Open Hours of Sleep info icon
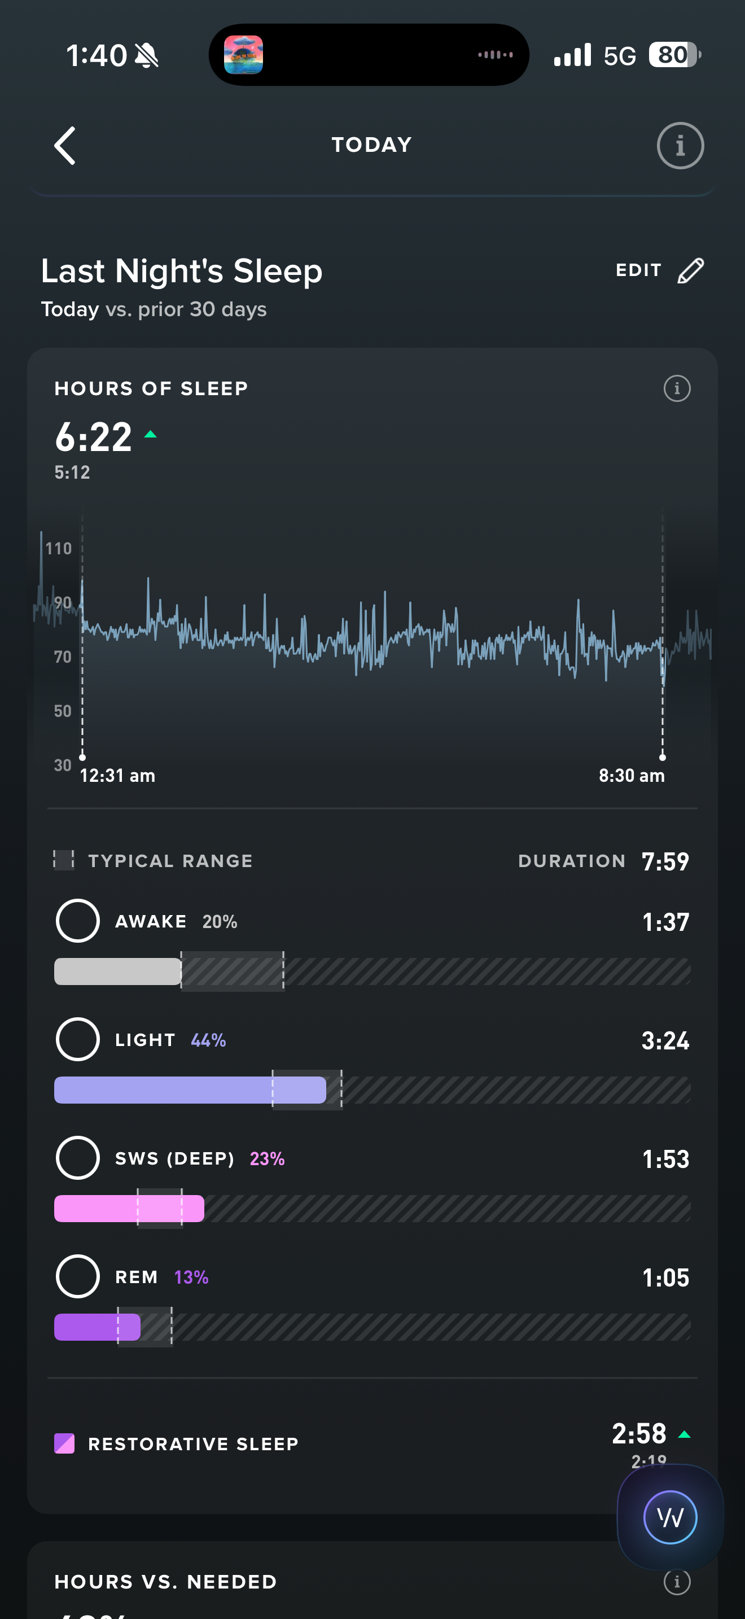Image resolution: width=745 pixels, height=1619 pixels. [677, 388]
